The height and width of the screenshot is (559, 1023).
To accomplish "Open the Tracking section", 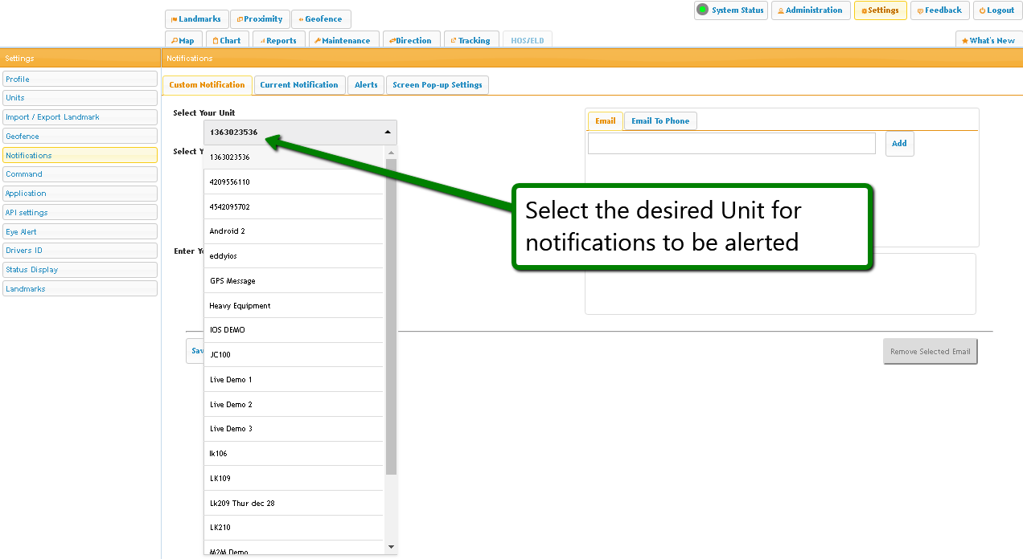I will pos(470,41).
